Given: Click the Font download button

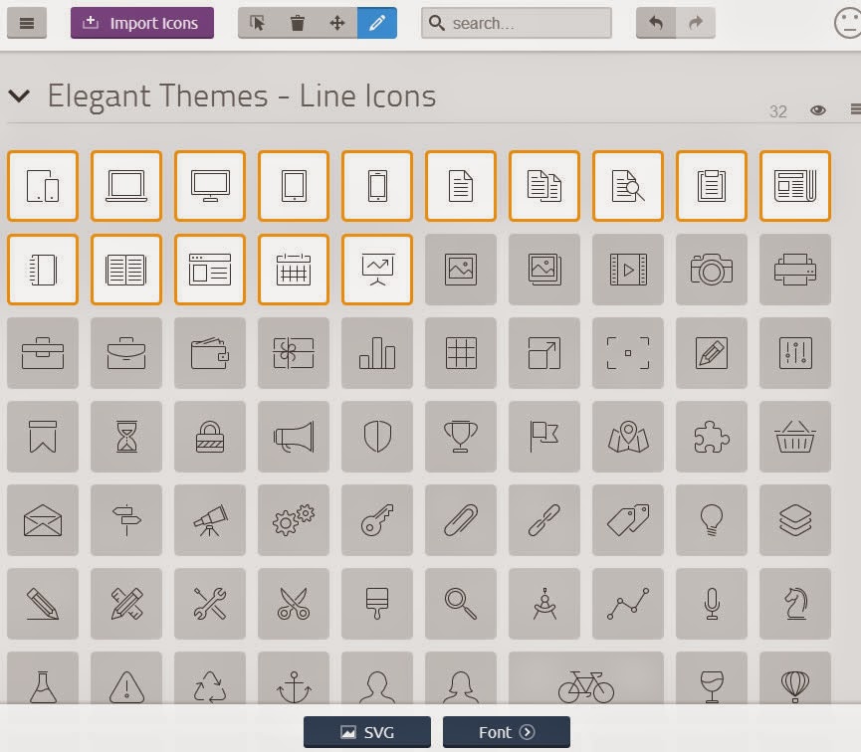Looking at the screenshot, I should (x=507, y=731).
